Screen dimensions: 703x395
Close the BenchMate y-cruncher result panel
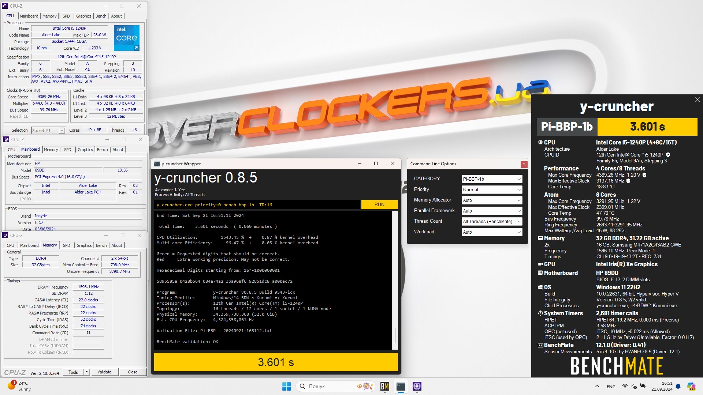point(698,99)
